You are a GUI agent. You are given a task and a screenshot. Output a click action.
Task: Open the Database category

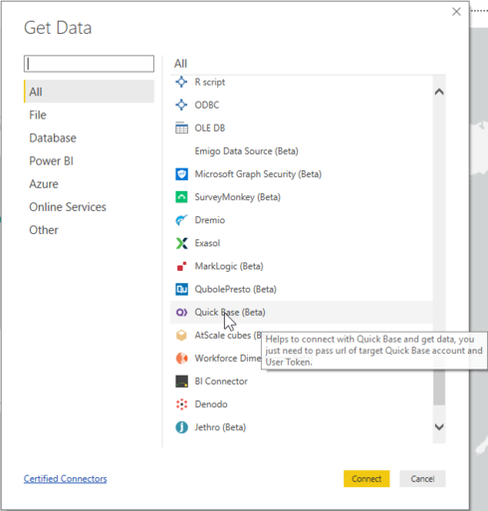(x=53, y=137)
